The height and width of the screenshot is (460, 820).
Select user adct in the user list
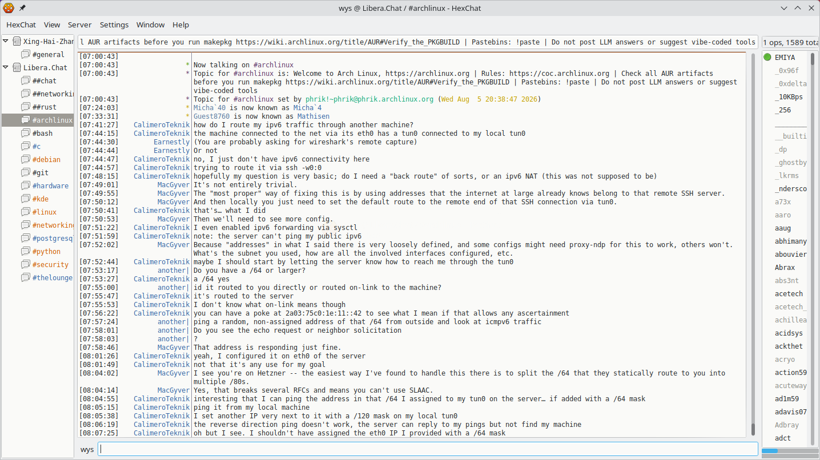(785, 438)
